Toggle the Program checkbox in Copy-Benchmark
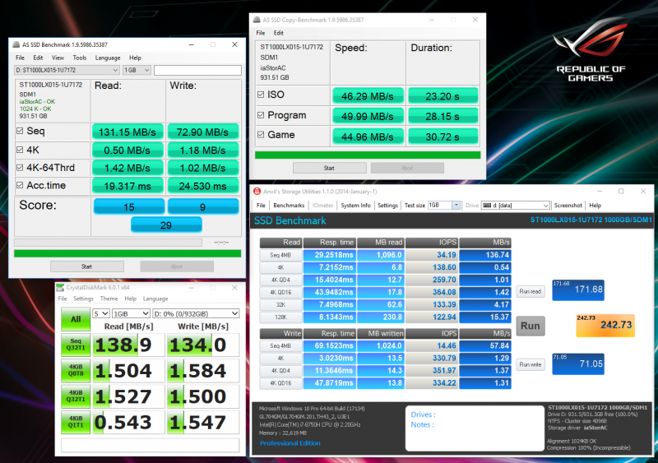 261,115
